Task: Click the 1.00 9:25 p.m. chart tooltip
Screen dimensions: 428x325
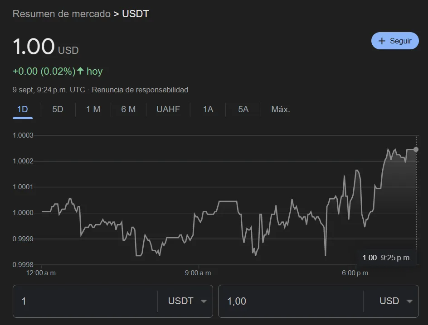Action: click(386, 258)
